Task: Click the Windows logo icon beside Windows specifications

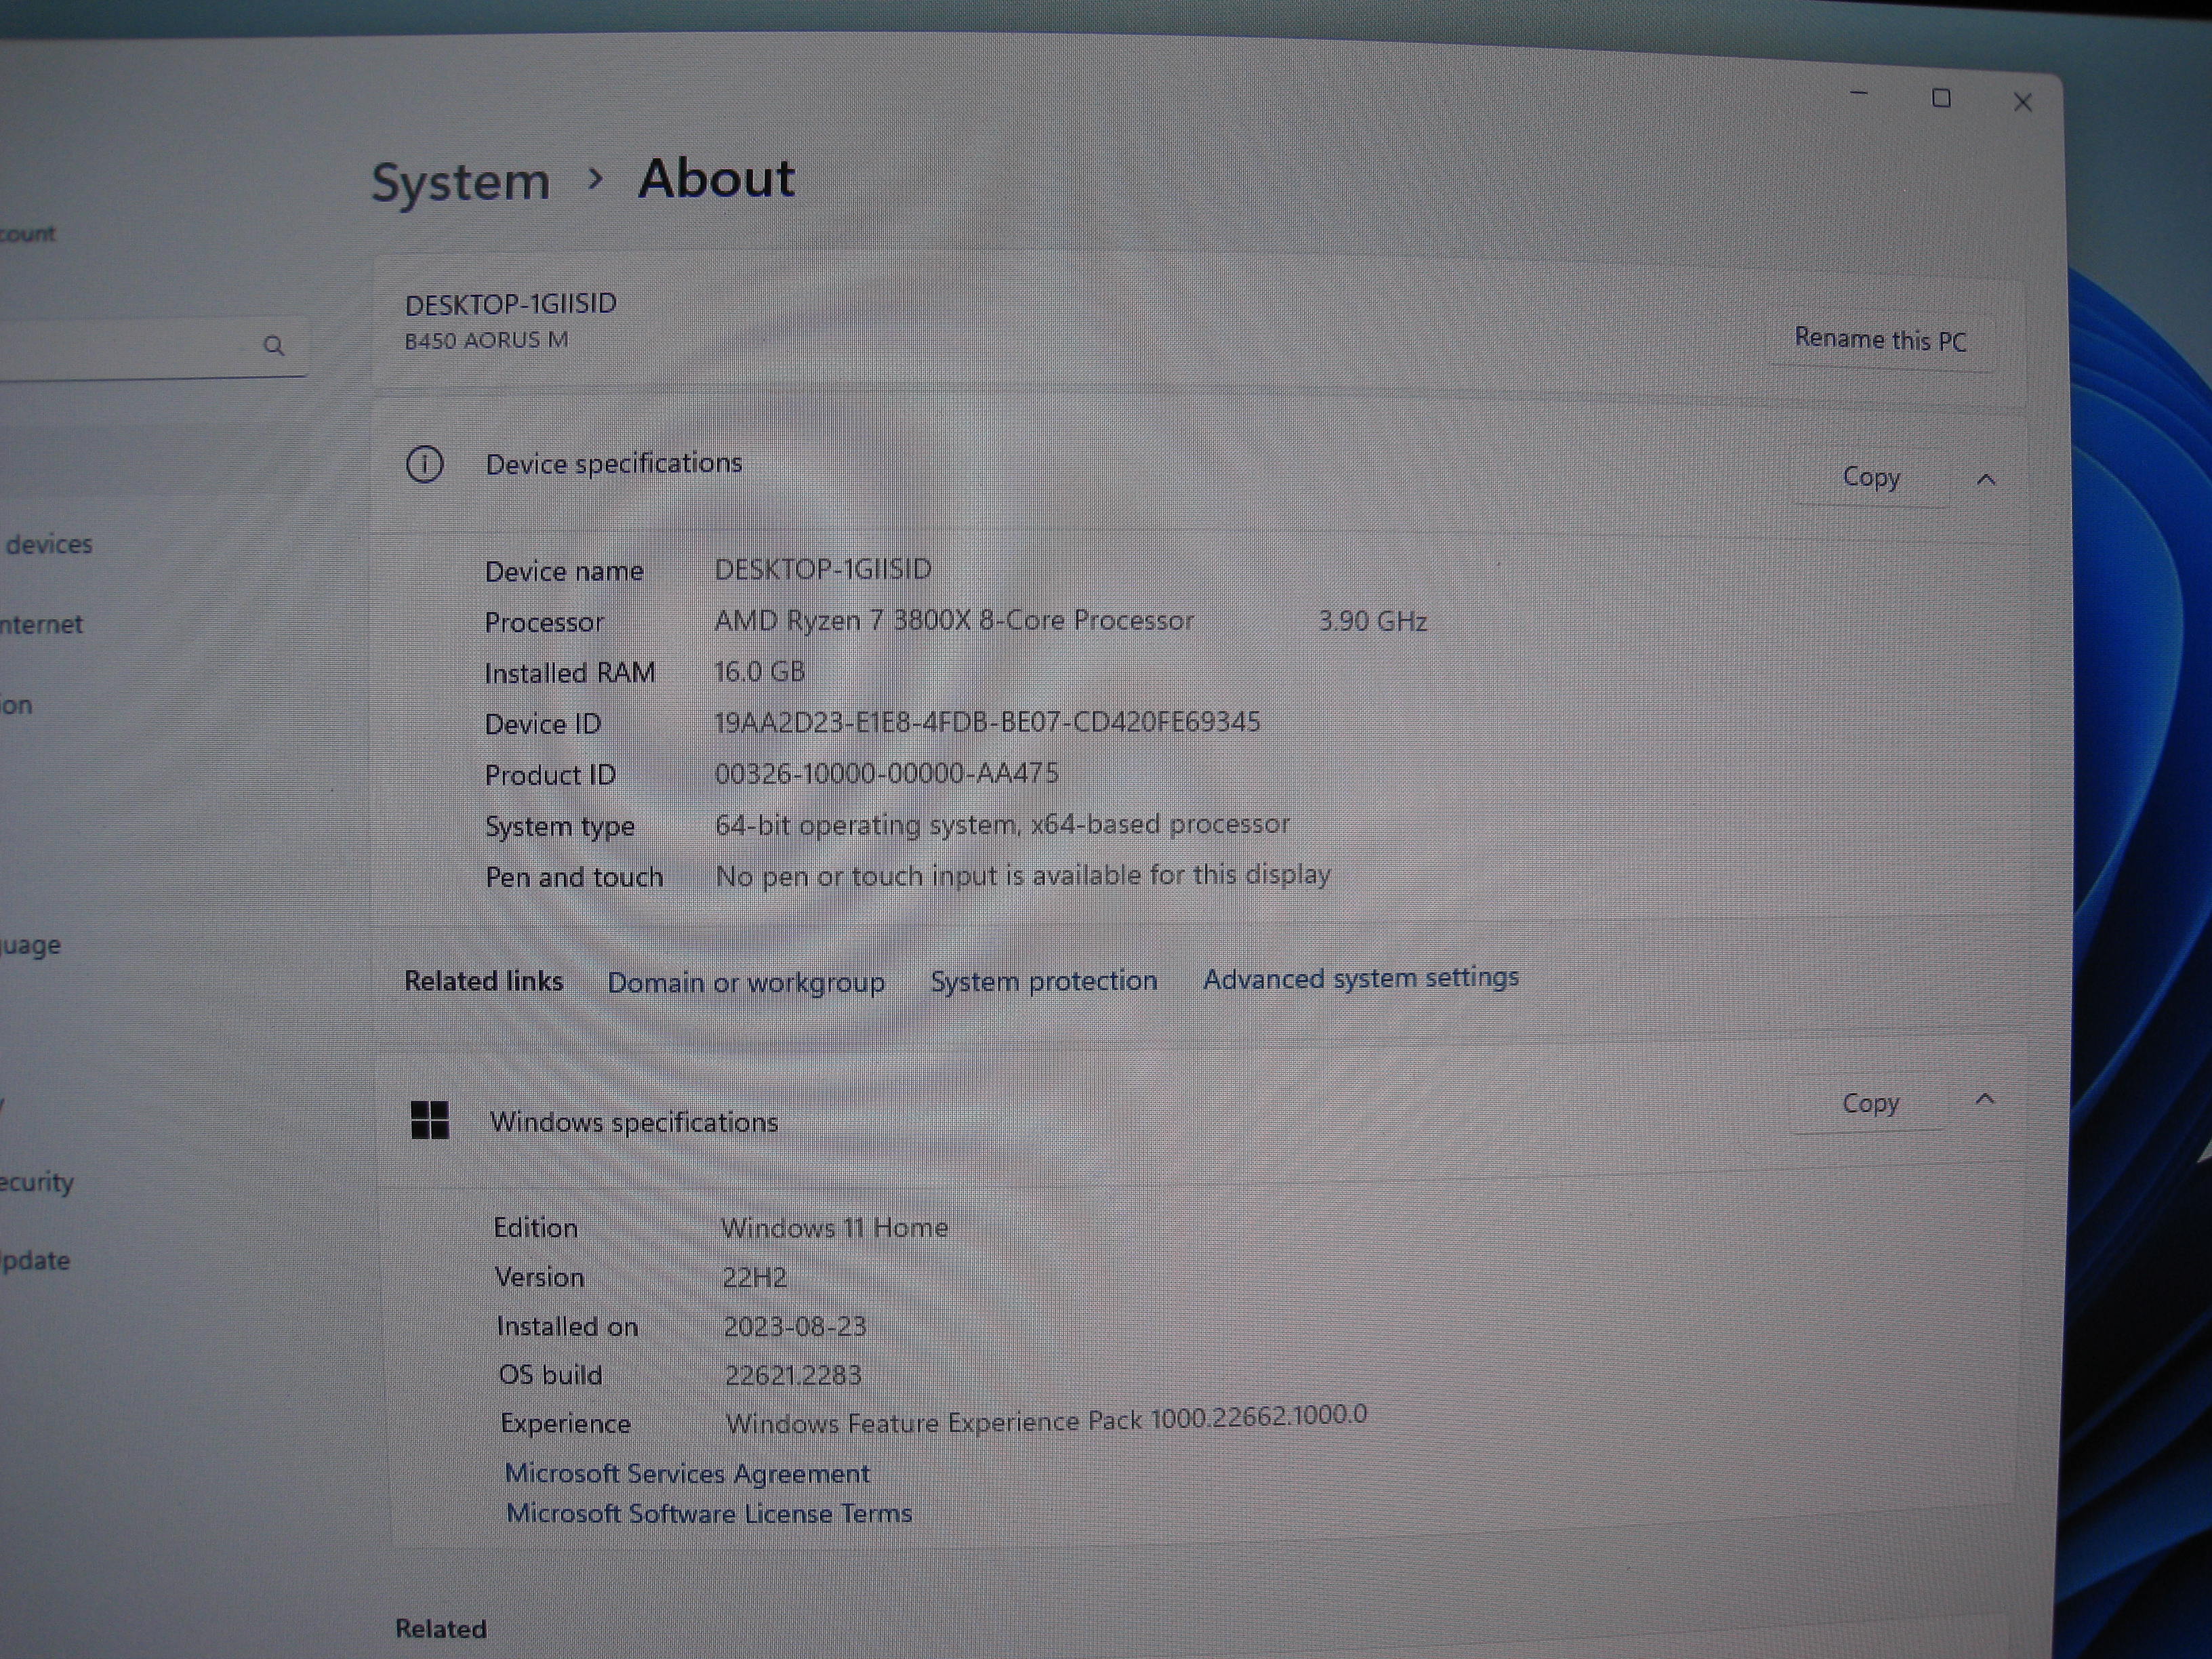Action: pyautogui.click(x=430, y=1120)
